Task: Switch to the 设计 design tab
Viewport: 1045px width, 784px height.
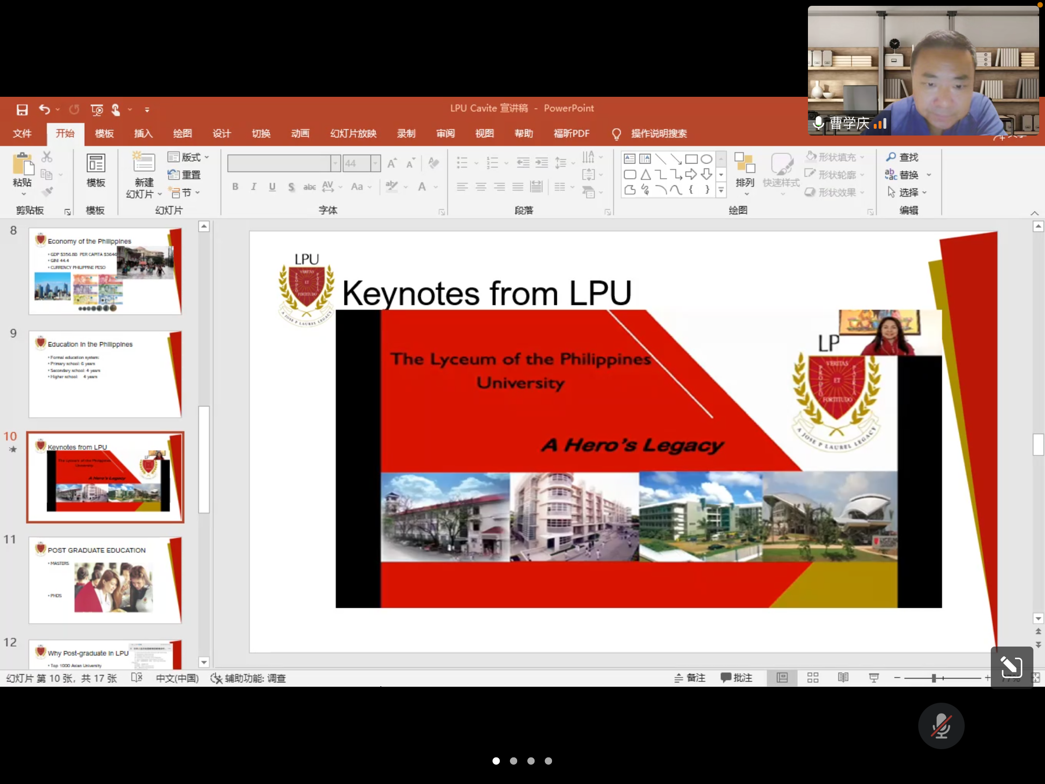Action: pyautogui.click(x=222, y=134)
